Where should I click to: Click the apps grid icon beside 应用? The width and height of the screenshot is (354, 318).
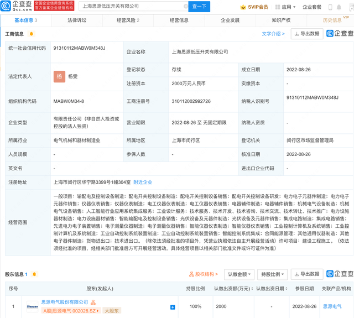(x=278, y=7)
